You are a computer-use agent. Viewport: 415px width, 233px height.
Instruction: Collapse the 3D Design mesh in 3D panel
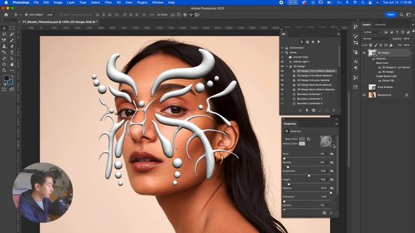[287, 66]
